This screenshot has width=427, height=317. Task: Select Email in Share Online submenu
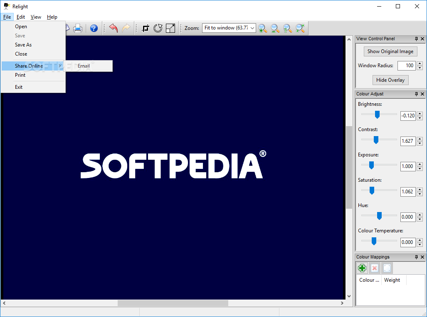pos(88,66)
